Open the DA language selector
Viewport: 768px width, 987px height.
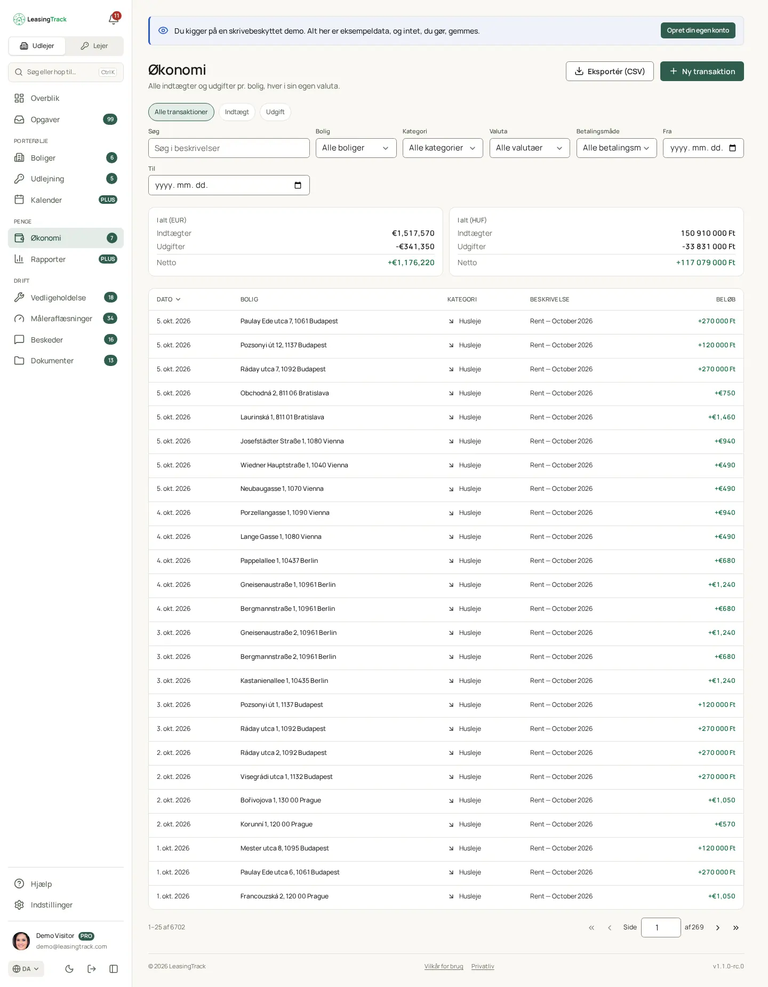pos(26,969)
